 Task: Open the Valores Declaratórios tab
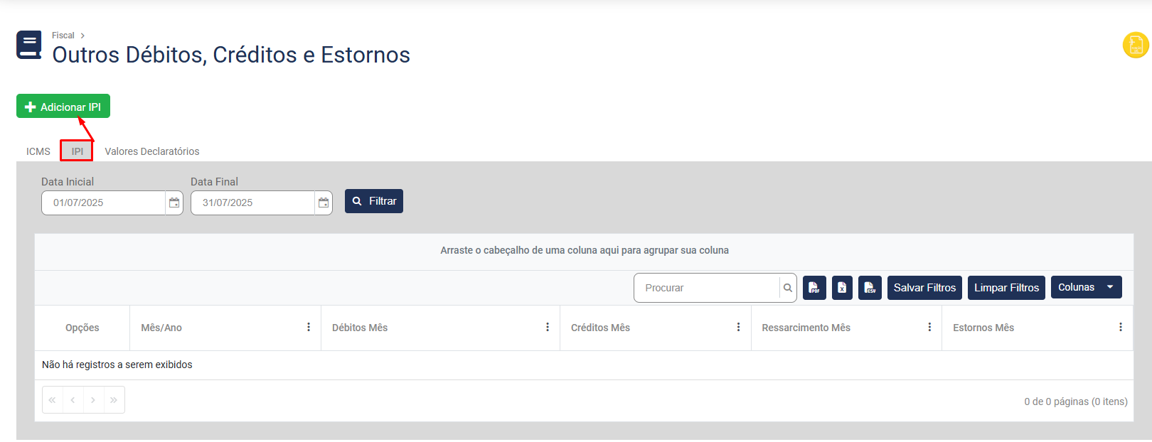tap(152, 151)
